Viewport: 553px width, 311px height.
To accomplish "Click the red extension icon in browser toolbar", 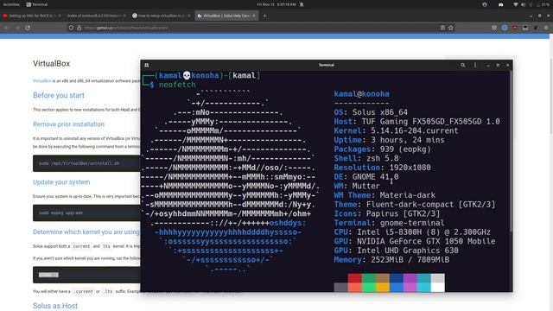I will pyautogui.click(x=515, y=28).
